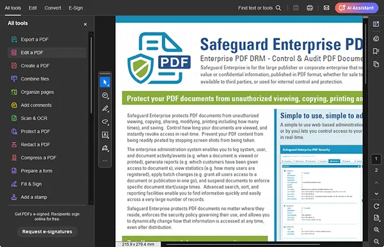Viewport: 384px width, 247px height.
Task: Open the bookmarks panel icon
Action: point(376,51)
